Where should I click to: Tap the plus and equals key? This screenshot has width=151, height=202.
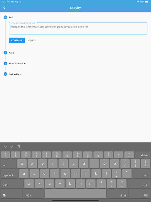pos(129,155)
